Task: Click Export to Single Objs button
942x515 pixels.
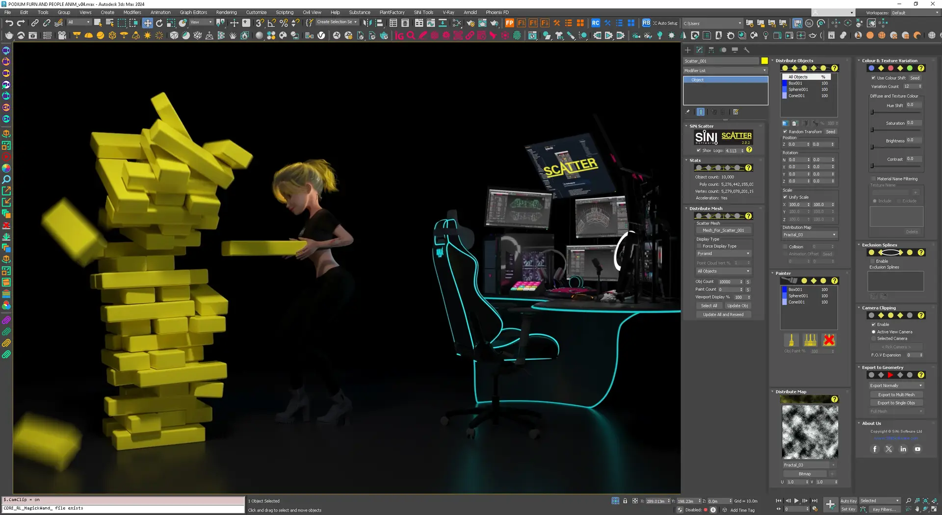Action: coord(896,403)
